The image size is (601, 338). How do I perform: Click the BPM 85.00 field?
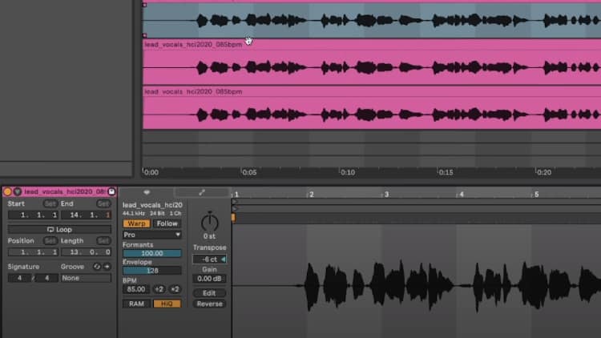(x=135, y=289)
